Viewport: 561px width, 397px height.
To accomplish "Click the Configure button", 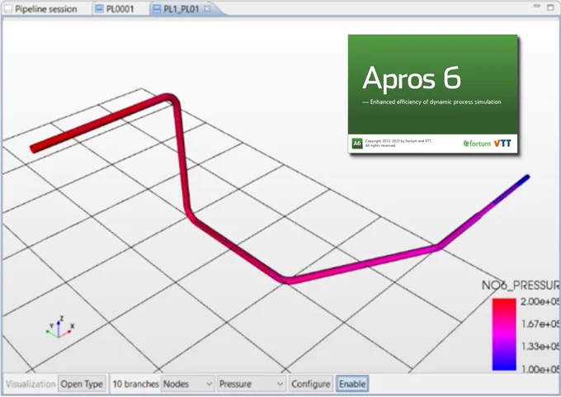I will 311,384.
